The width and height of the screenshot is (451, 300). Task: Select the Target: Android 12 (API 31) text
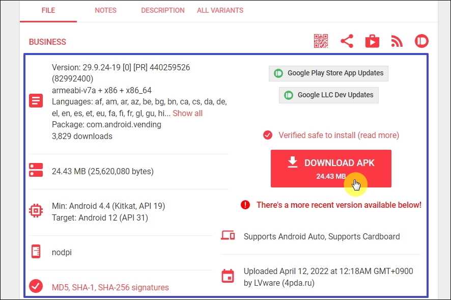click(100, 217)
